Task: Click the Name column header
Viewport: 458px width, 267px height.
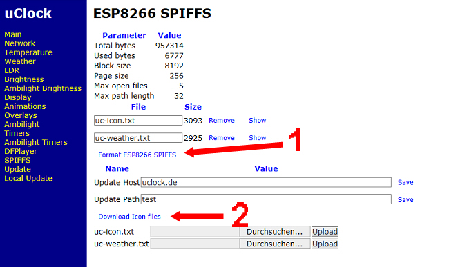Action: pos(117,168)
